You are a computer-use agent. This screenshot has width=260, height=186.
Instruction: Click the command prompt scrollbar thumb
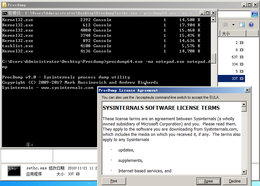(213, 58)
